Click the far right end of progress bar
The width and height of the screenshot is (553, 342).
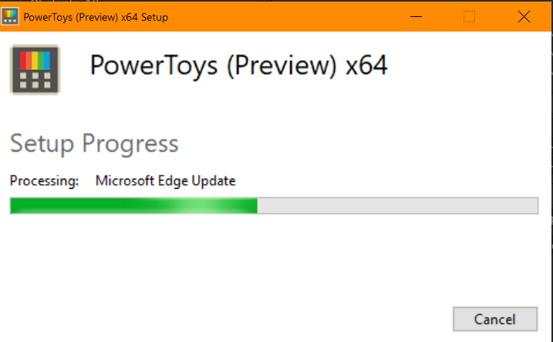coord(535,206)
